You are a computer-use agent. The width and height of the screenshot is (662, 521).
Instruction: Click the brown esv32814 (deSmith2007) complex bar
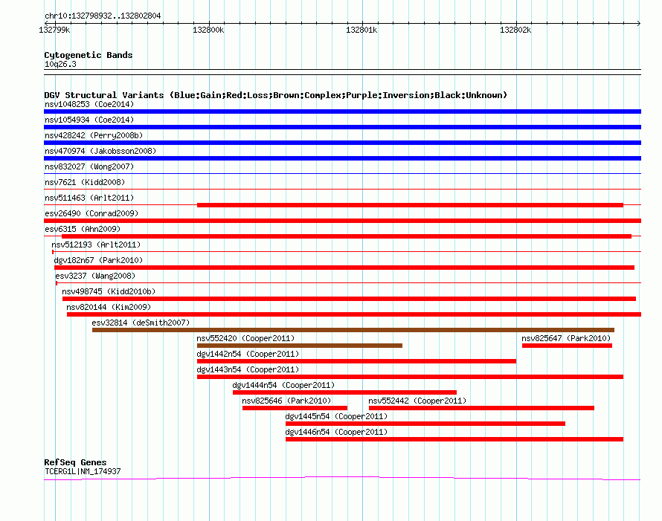pyautogui.click(x=353, y=330)
